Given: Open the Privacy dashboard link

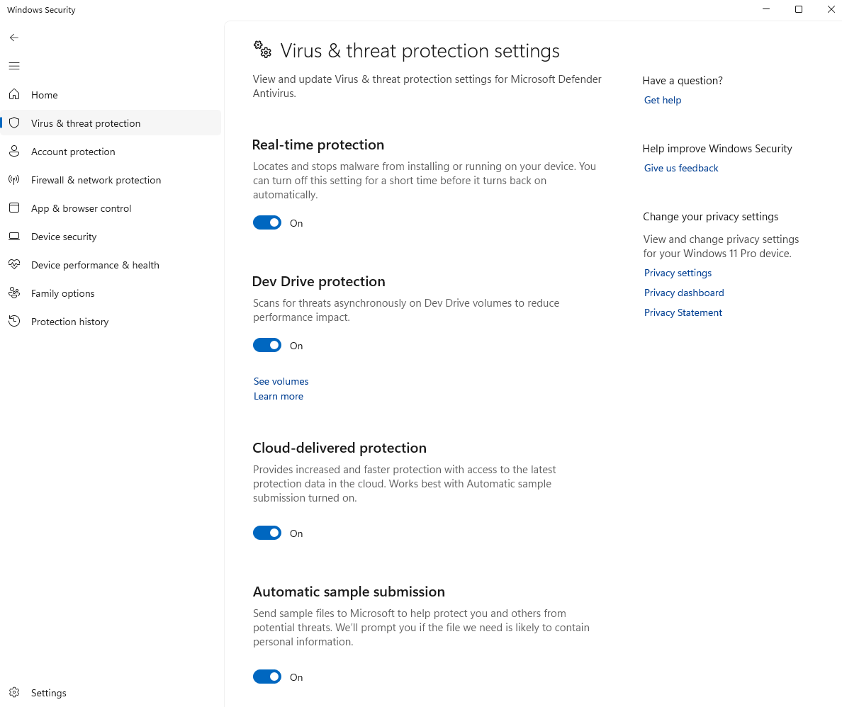Looking at the screenshot, I should (x=684, y=293).
